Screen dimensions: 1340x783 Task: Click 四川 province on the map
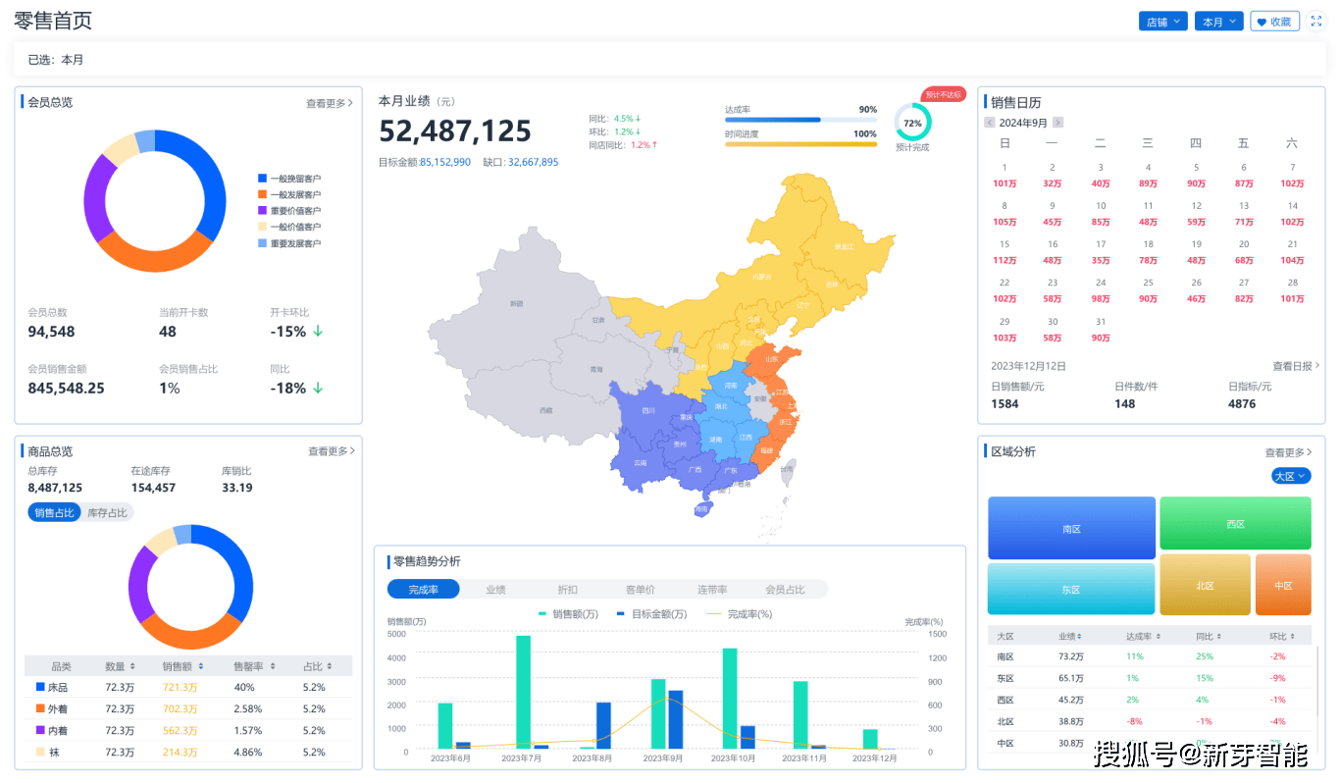point(647,411)
